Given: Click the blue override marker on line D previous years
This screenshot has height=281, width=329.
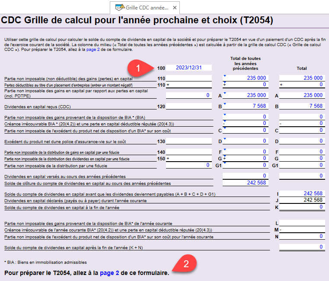Looking at the screenshot, I should (x=225, y=139).
